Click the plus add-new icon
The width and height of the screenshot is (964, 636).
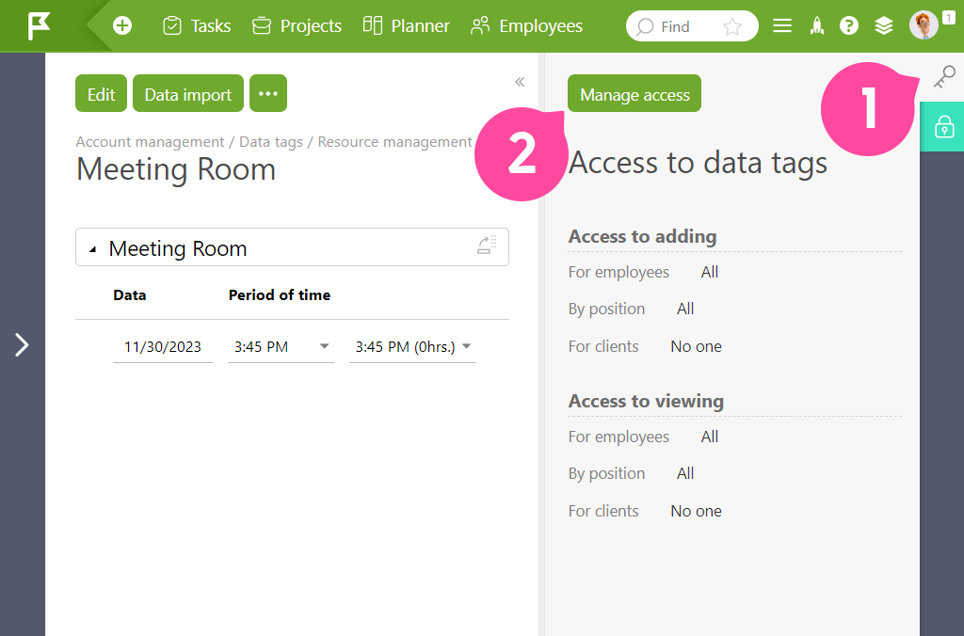click(x=122, y=25)
